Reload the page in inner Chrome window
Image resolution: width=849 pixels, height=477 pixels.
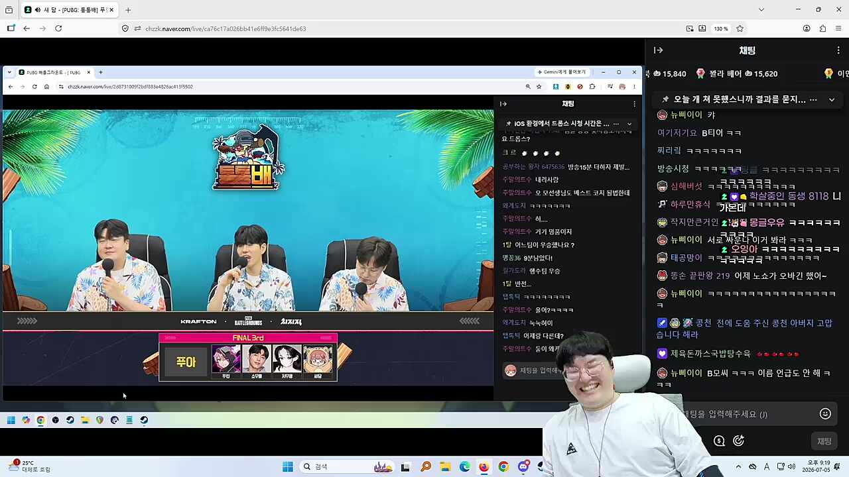34,87
